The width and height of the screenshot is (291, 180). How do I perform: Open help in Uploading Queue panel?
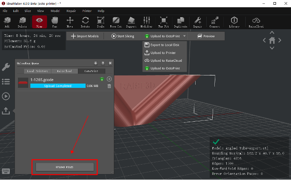coord(103,63)
